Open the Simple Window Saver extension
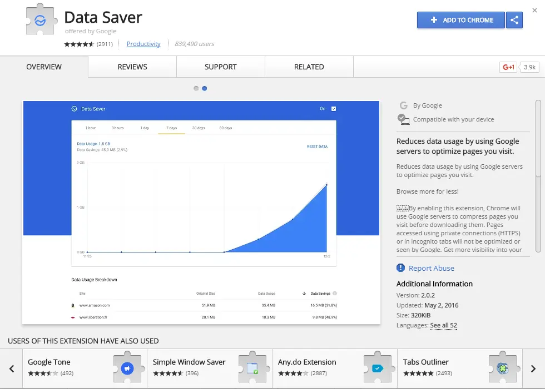Screen dimensions: 545x389 pos(210,368)
